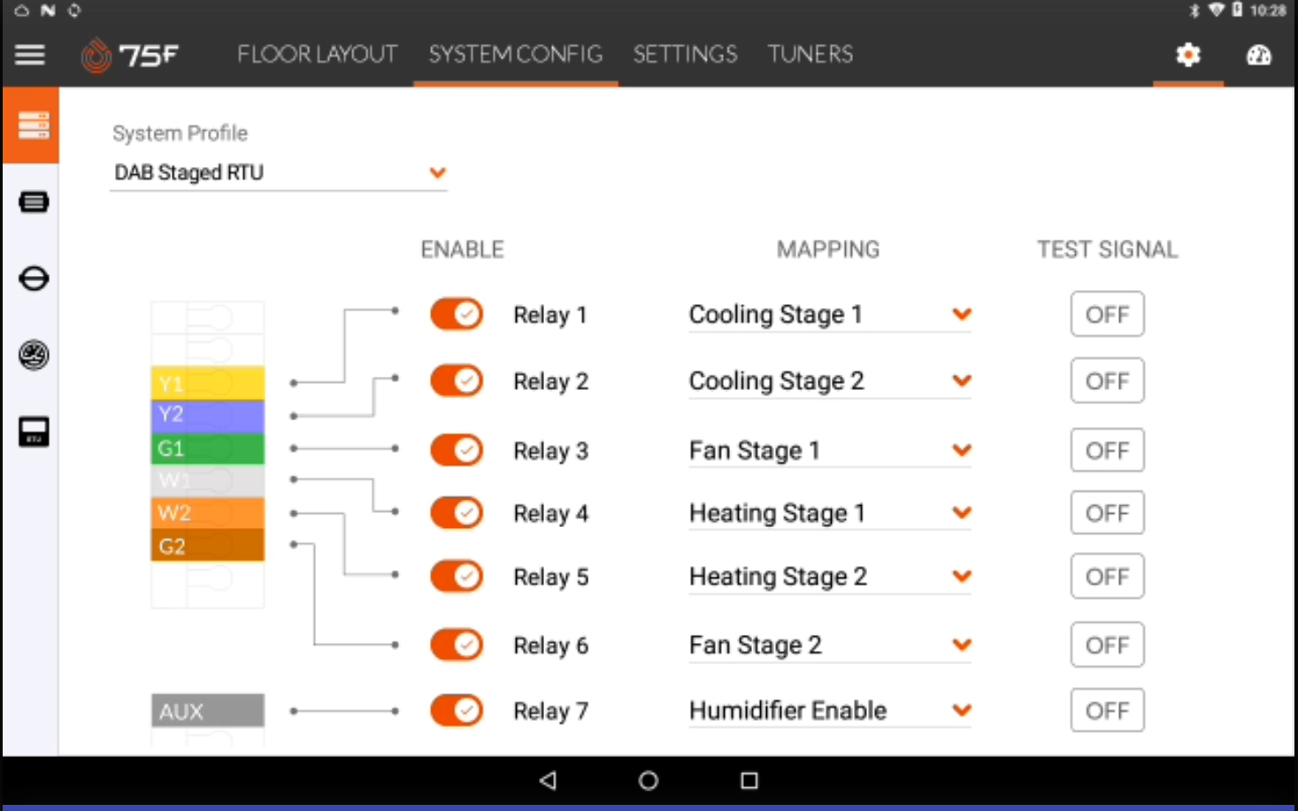The image size is (1298, 811).
Task: Open the Humidifier Enable mapping dropdown
Action: [830, 711]
